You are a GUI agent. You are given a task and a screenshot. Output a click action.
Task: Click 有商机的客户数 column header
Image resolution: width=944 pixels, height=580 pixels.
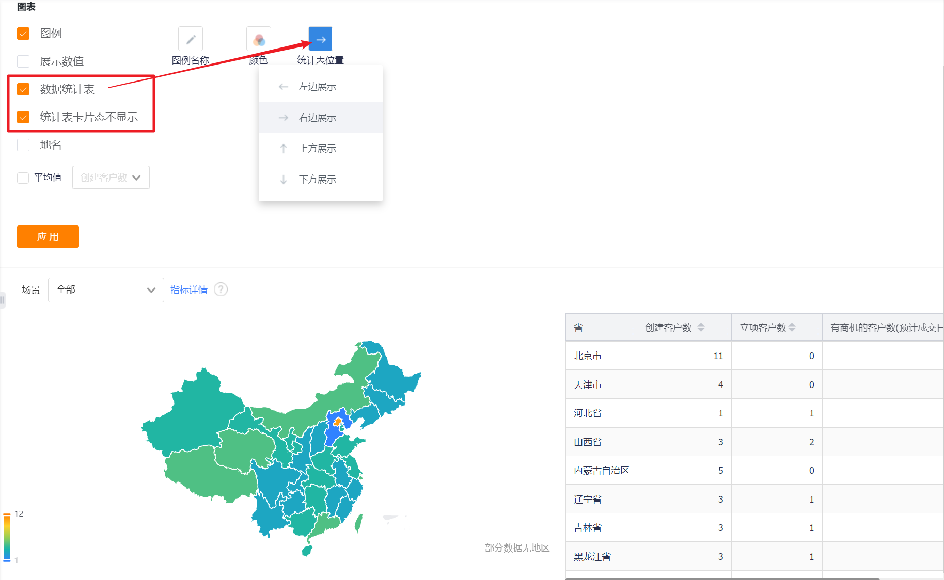pos(883,327)
